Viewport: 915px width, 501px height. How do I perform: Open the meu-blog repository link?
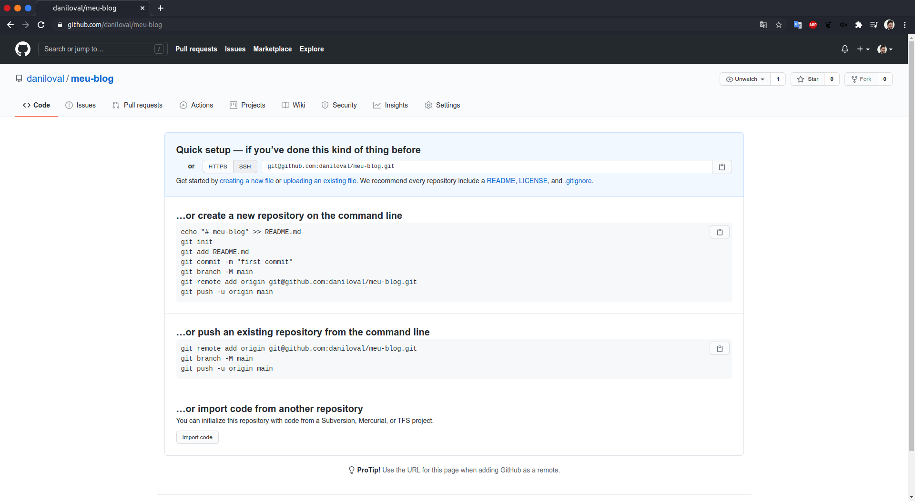coord(92,79)
